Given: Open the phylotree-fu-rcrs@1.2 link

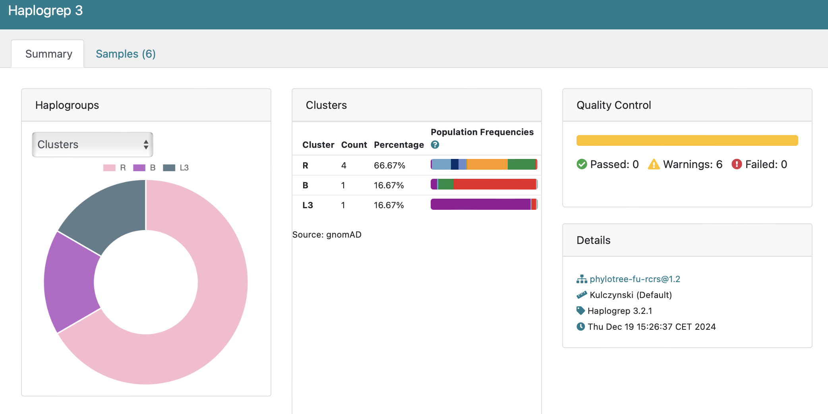Looking at the screenshot, I should (x=635, y=279).
